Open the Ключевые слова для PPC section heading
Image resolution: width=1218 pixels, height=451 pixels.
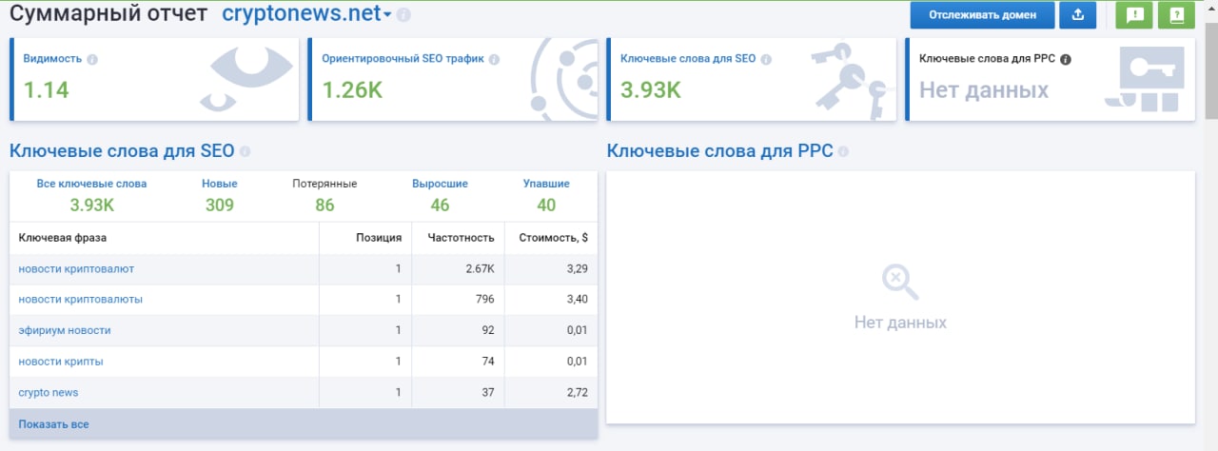point(719,150)
